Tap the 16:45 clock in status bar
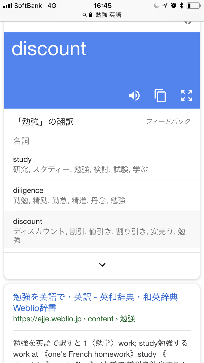Viewport: 204px width, 363px height. coord(103,5)
